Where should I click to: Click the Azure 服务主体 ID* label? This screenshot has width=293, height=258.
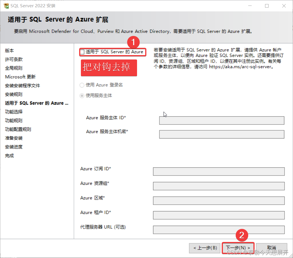[x=106, y=118]
